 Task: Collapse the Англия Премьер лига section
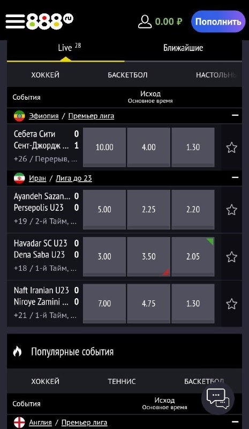pyautogui.click(x=235, y=422)
